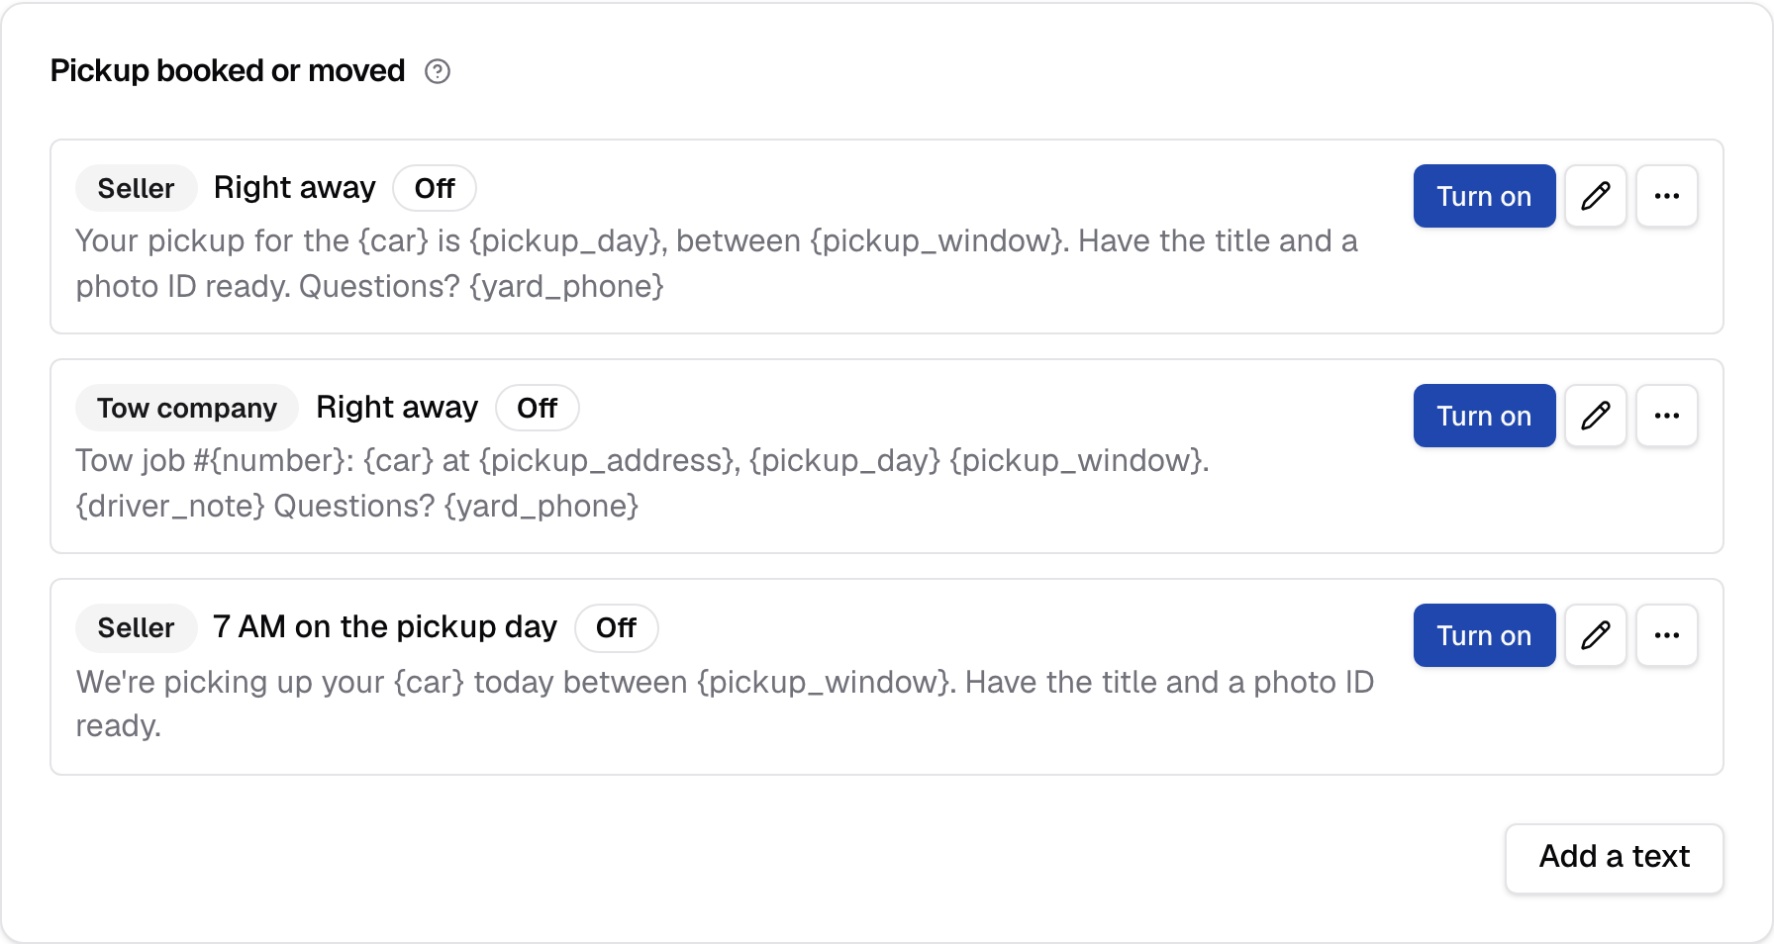Turn on the 7 AM pickup day text
The height and width of the screenshot is (944, 1774).
(x=1484, y=635)
